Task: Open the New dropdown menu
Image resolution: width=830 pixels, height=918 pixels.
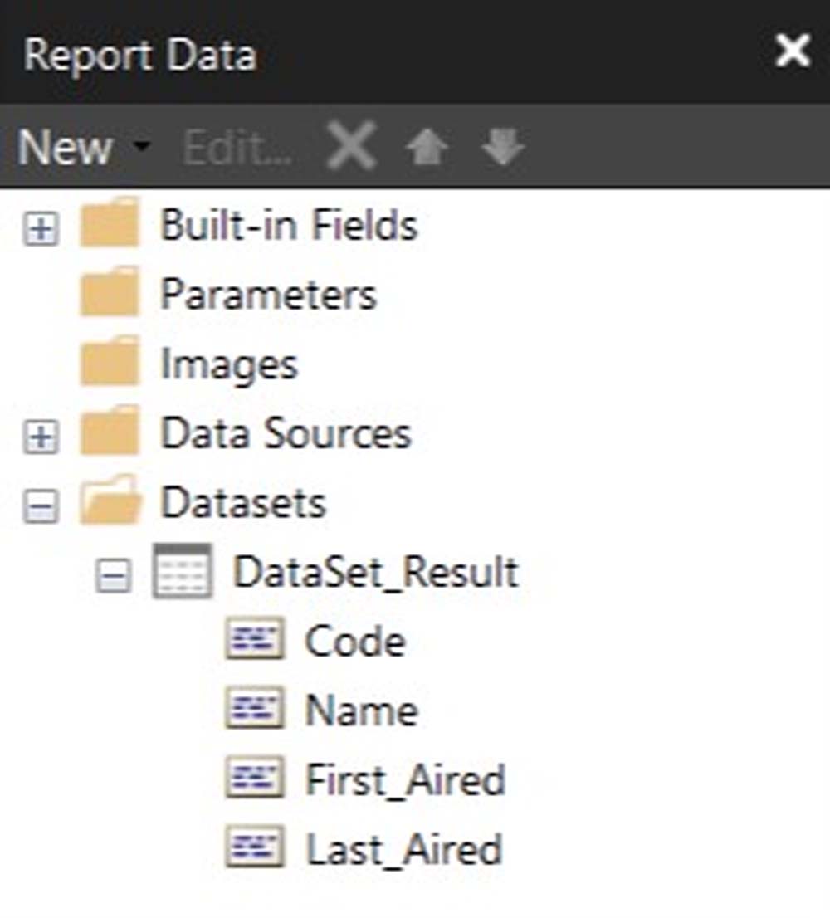Action: click(83, 149)
